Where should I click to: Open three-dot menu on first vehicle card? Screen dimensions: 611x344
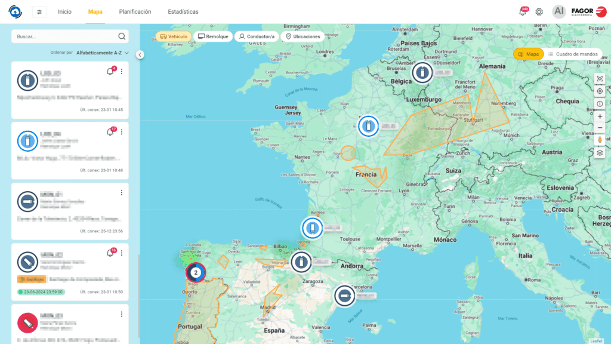click(x=122, y=72)
